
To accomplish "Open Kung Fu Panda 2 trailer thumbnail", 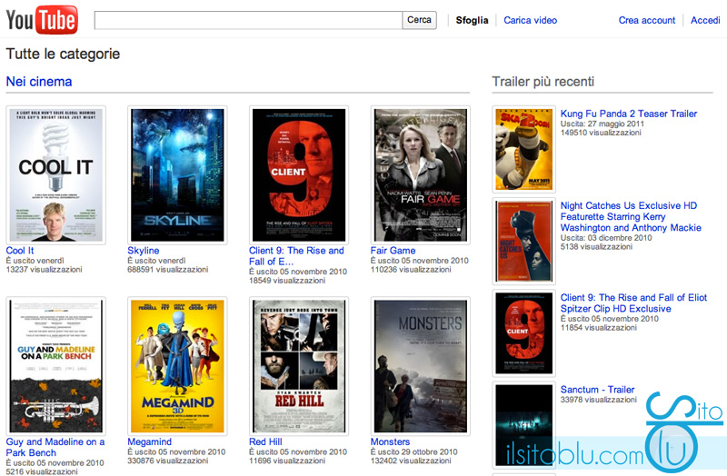I will coord(524,149).
